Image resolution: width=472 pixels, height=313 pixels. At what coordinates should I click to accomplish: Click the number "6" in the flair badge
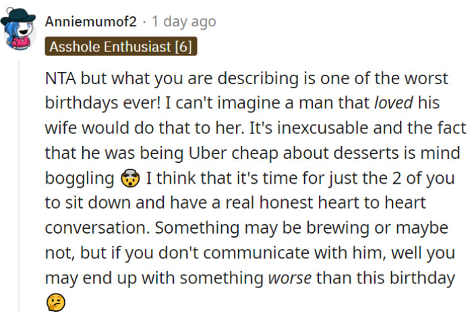click(184, 48)
